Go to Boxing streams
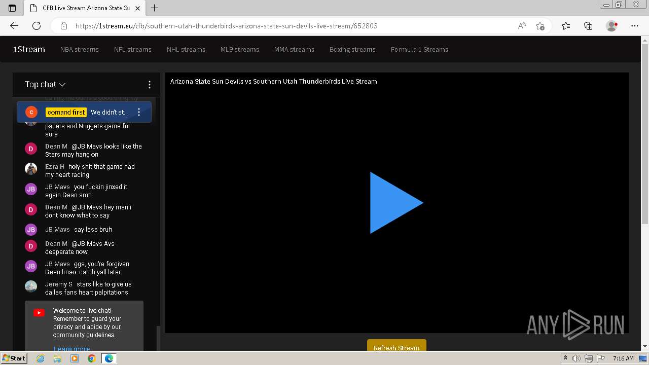 point(352,49)
